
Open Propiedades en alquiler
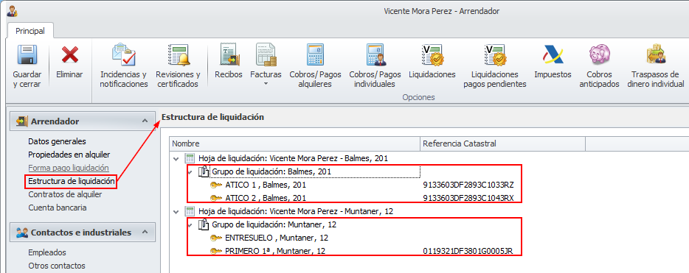click(69, 155)
